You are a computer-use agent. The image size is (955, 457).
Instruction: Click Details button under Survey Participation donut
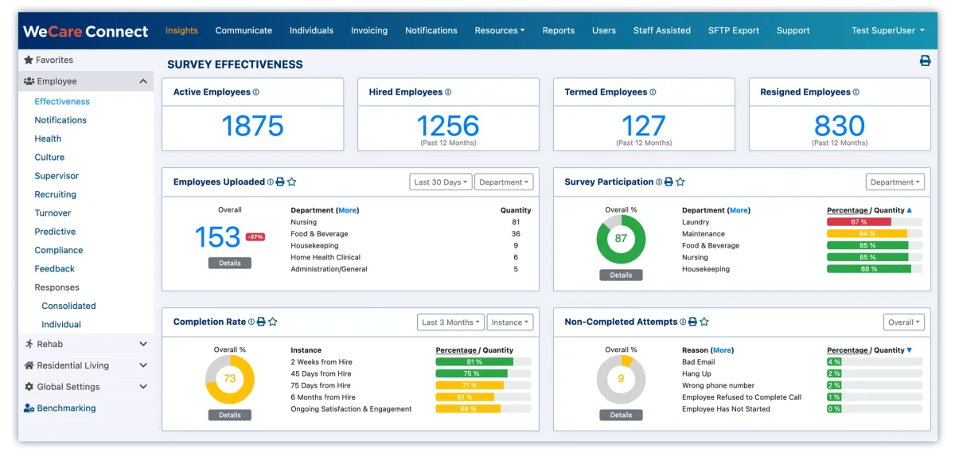[621, 275]
